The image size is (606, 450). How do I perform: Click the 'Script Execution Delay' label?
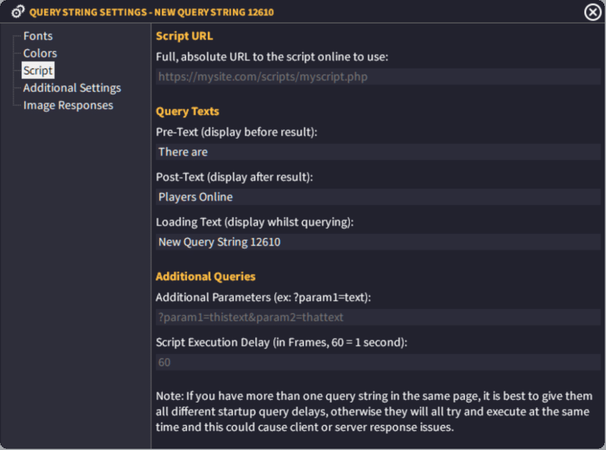tap(281, 342)
